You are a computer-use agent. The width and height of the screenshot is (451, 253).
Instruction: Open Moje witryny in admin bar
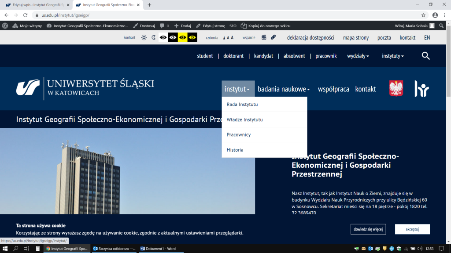pyautogui.click(x=27, y=26)
